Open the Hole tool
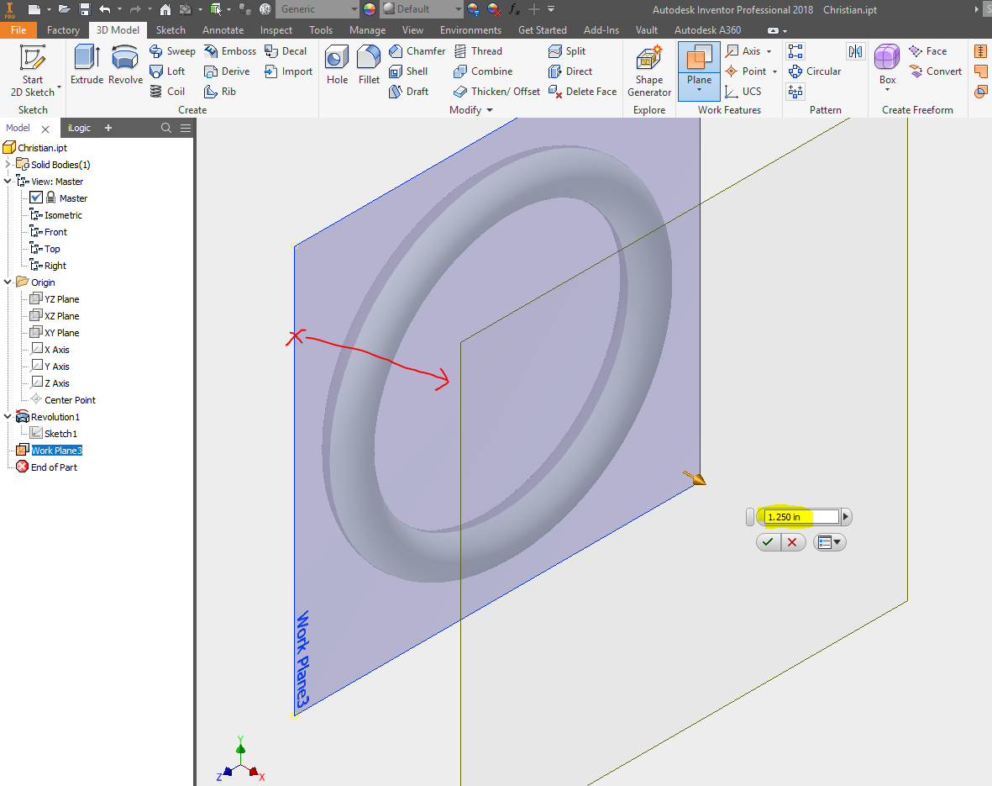992x786 pixels. (336, 66)
